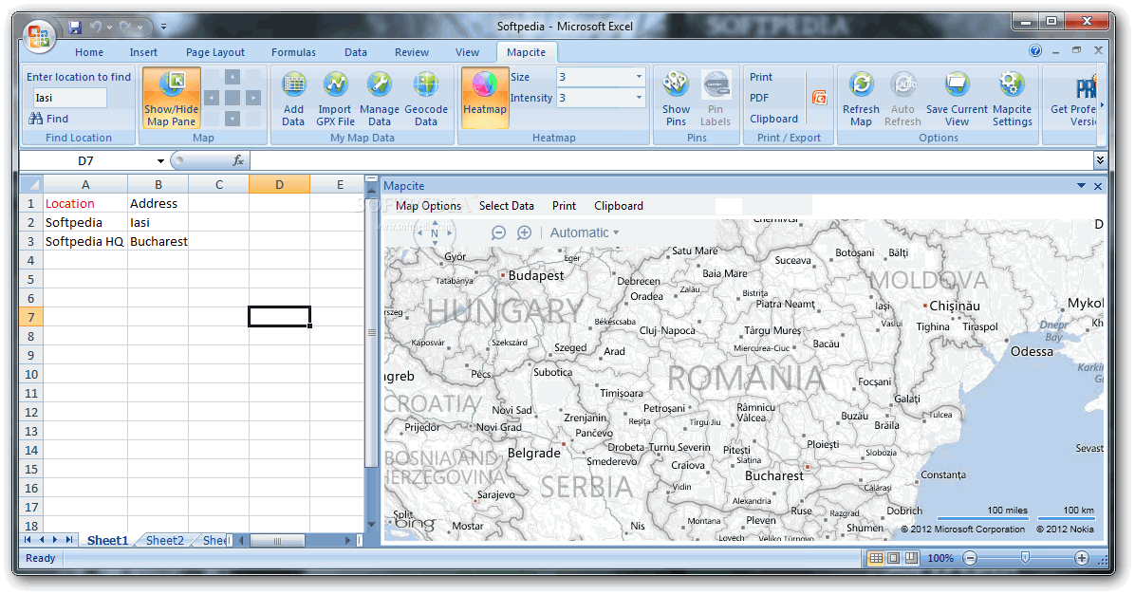Toggle Auto Refresh option
Viewport: 1135px width, 595px height.
point(902,99)
